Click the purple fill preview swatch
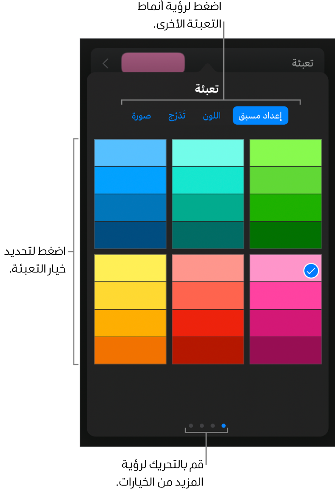This screenshot has height=491, width=335. [153, 63]
